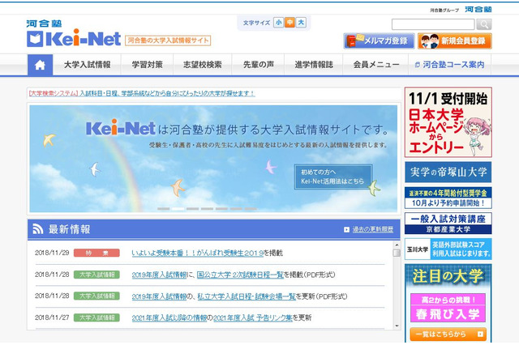Select the last carousel slide indicator
Viewport: 519px width, 345px height.
251,209
